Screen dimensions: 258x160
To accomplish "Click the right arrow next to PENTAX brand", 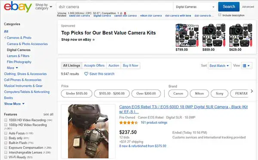I will (x=252, y=91).
